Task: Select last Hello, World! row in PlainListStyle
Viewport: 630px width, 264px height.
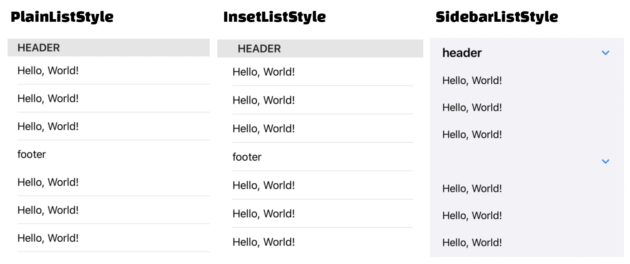Action: click(x=48, y=238)
